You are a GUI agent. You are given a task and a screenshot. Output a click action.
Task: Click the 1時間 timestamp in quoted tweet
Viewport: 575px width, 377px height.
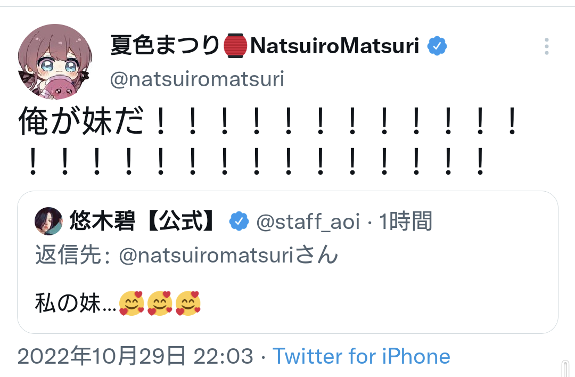(x=405, y=222)
